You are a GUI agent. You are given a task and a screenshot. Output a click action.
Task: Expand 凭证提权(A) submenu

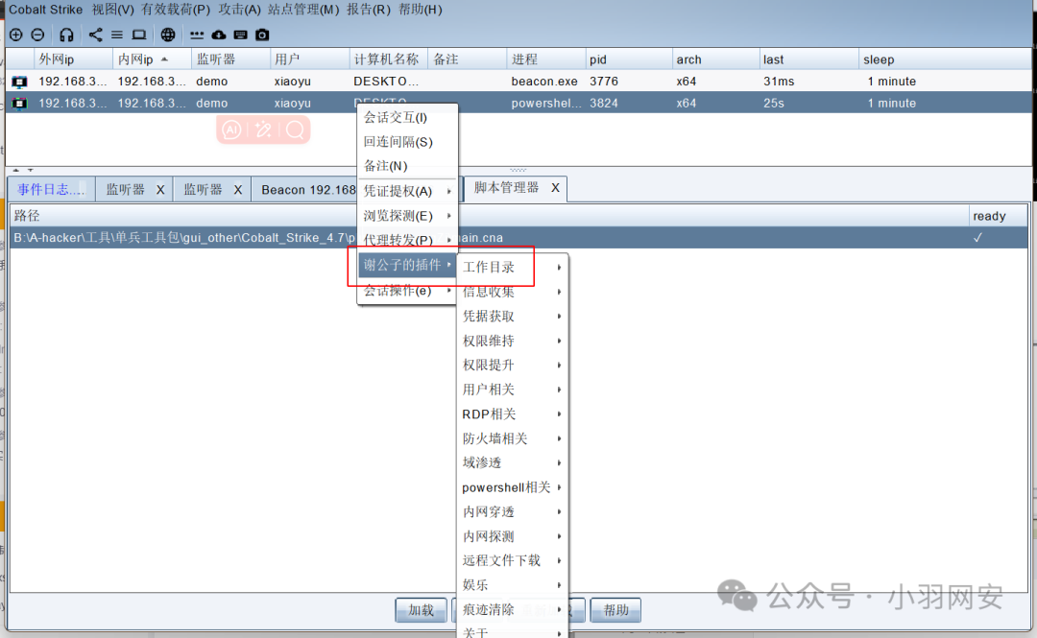point(407,191)
